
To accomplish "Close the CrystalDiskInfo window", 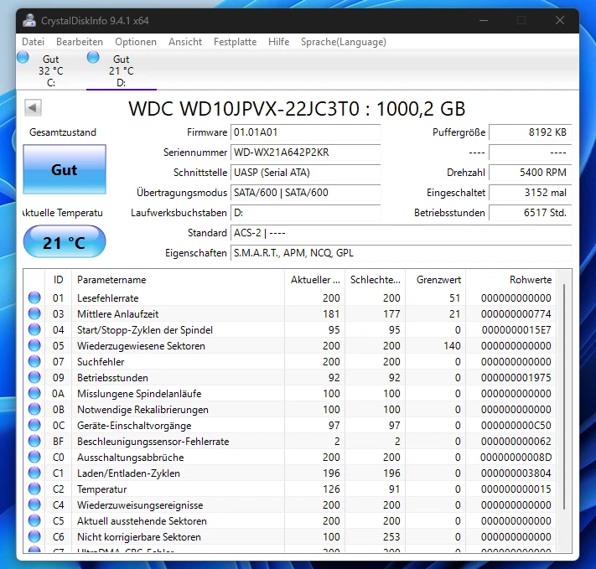I will (559, 20).
